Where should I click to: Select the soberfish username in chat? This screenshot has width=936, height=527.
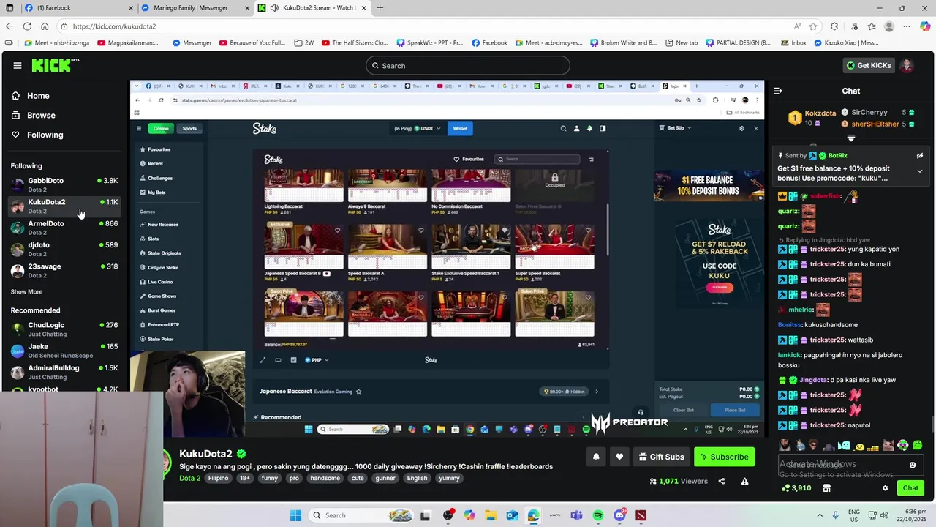825,196
